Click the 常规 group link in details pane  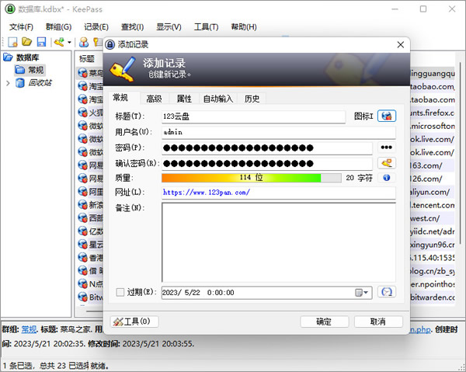(x=29, y=329)
